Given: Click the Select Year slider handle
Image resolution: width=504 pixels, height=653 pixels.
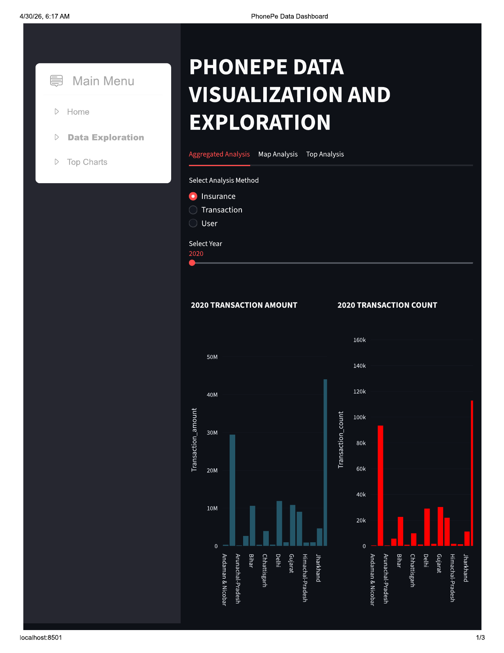Looking at the screenshot, I should pyautogui.click(x=192, y=263).
